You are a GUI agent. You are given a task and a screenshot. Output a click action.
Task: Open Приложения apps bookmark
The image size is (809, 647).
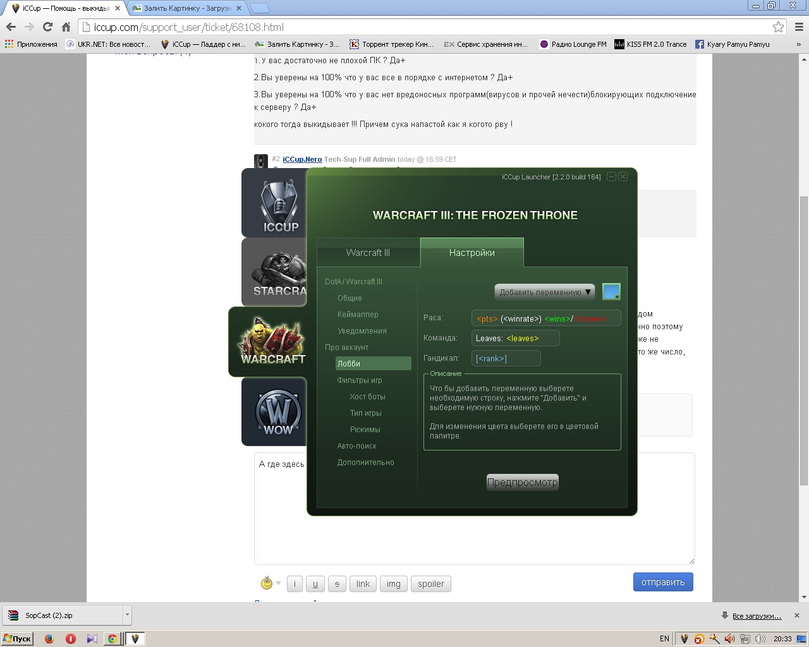point(31,44)
